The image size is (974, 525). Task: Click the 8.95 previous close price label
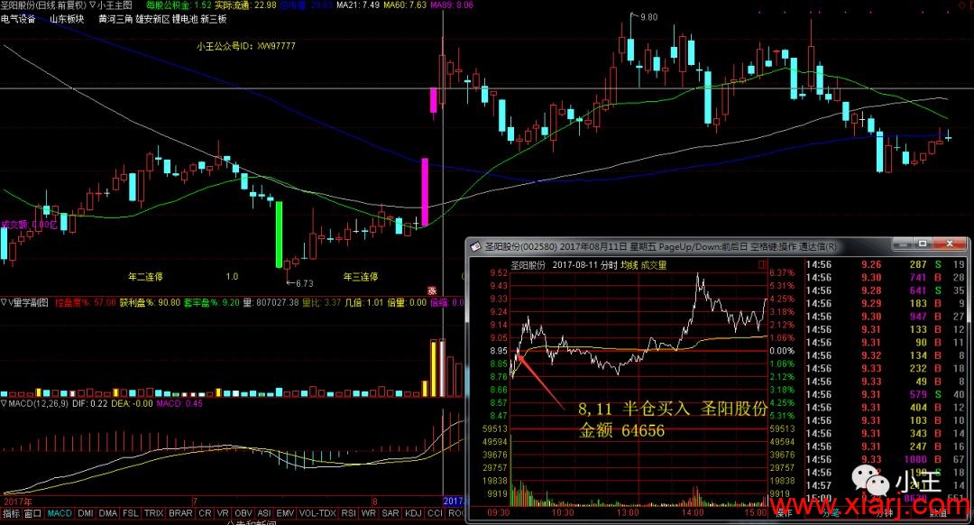pos(499,351)
